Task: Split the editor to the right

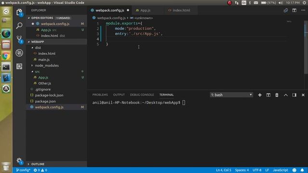Action: [x=294, y=11]
